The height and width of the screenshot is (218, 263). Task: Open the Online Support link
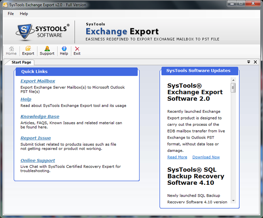tap(38, 161)
